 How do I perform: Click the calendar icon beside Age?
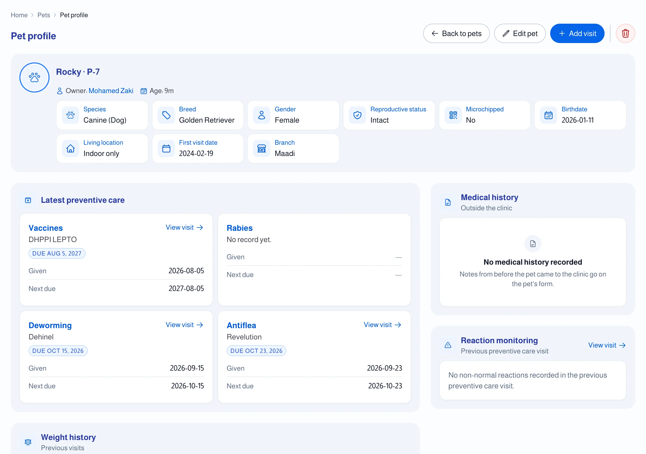point(143,91)
